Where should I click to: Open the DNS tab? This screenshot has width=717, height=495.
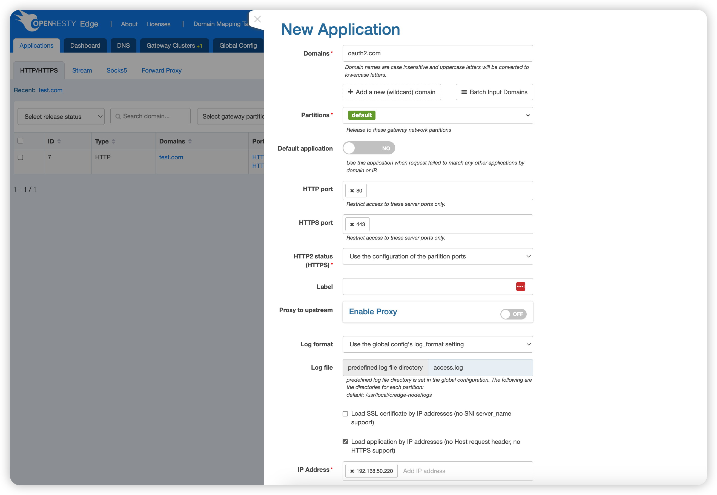(124, 46)
